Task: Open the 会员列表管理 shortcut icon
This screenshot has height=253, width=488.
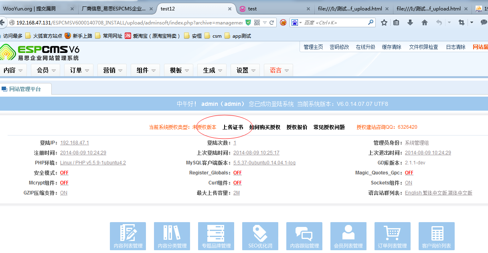Action: coord(348,236)
